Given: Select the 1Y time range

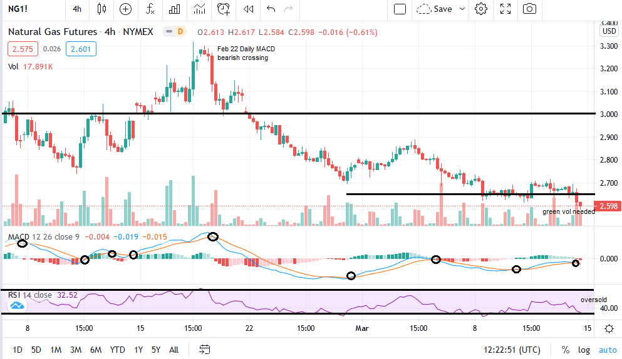Looking at the screenshot, I should 138,350.
